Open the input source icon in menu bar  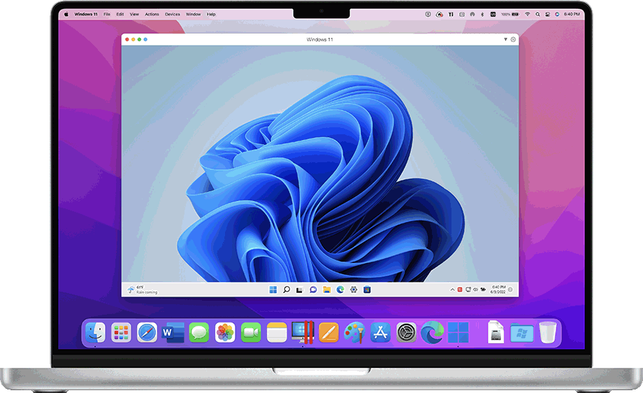(493, 14)
